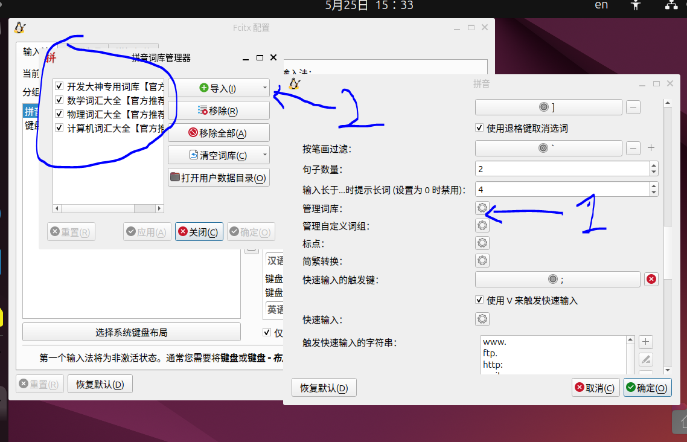
Task: Toggle the 仅 checkbox in Fcitx 配置 window
Action: point(267,332)
